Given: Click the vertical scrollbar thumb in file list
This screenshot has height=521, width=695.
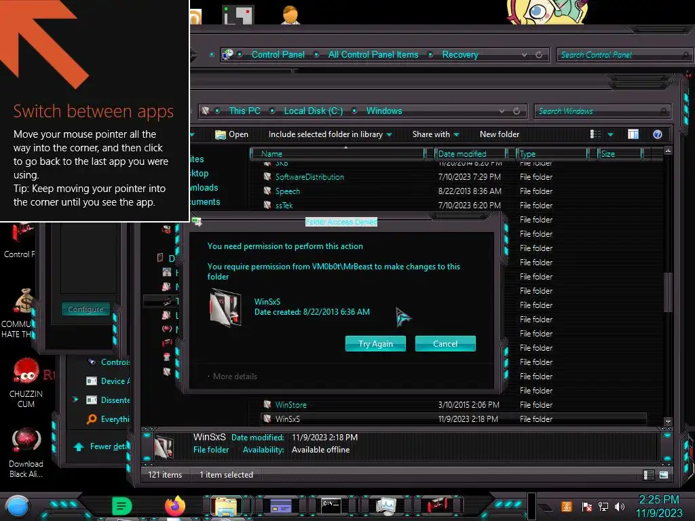Looking at the screenshot, I should [x=668, y=292].
